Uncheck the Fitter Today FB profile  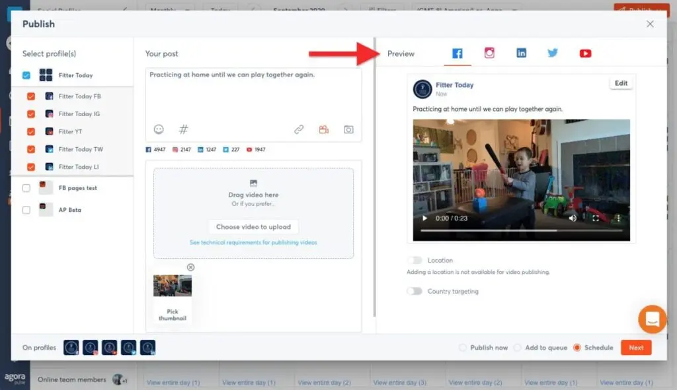tap(31, 96)
